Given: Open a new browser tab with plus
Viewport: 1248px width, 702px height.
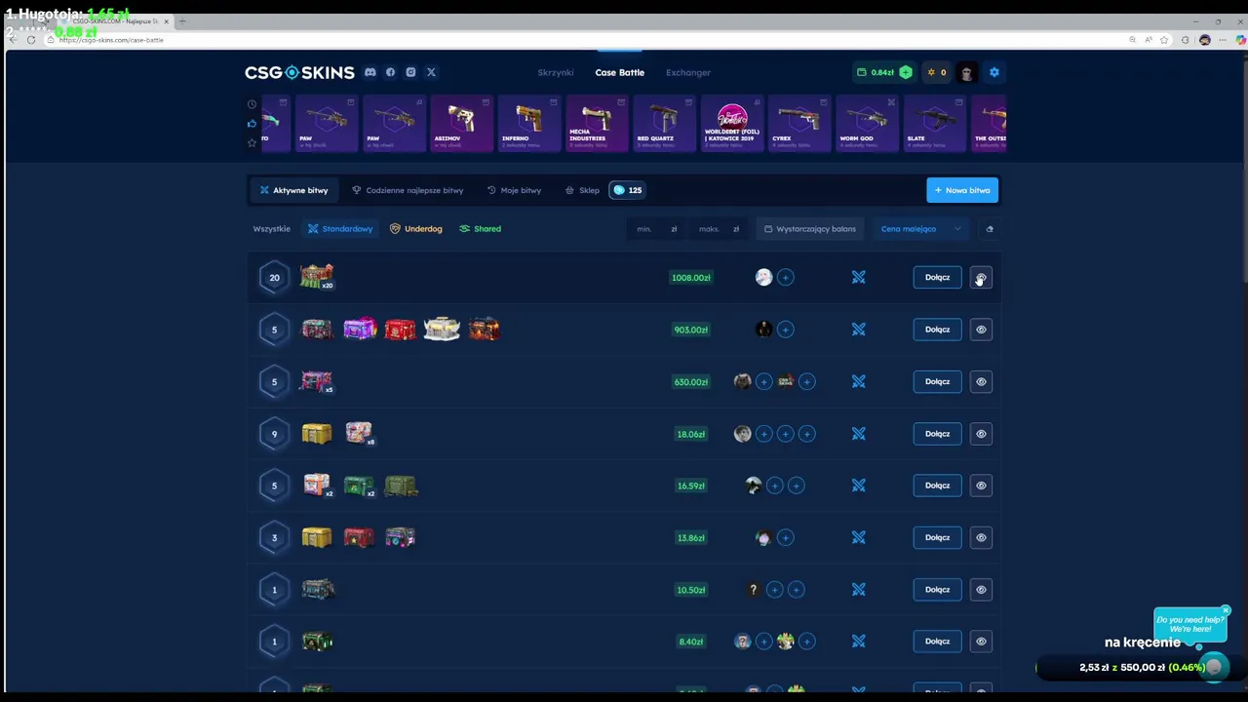Looking at the screenshot, I should pyautogui.click(x=182, y=21).
